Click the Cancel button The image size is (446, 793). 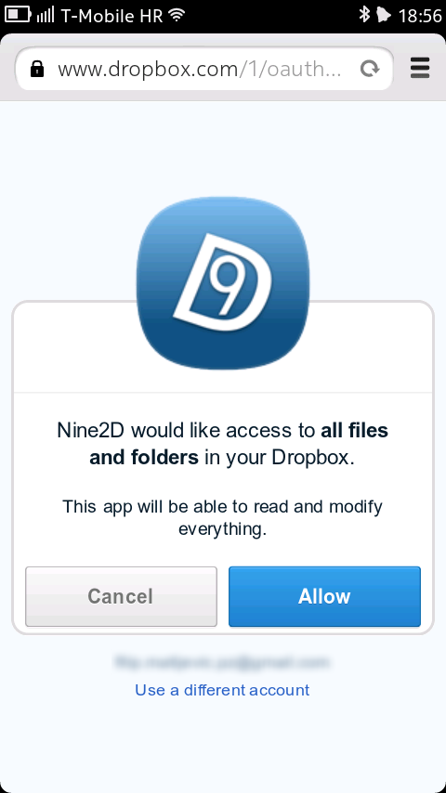pyautogui.click(x=121, y=596)
